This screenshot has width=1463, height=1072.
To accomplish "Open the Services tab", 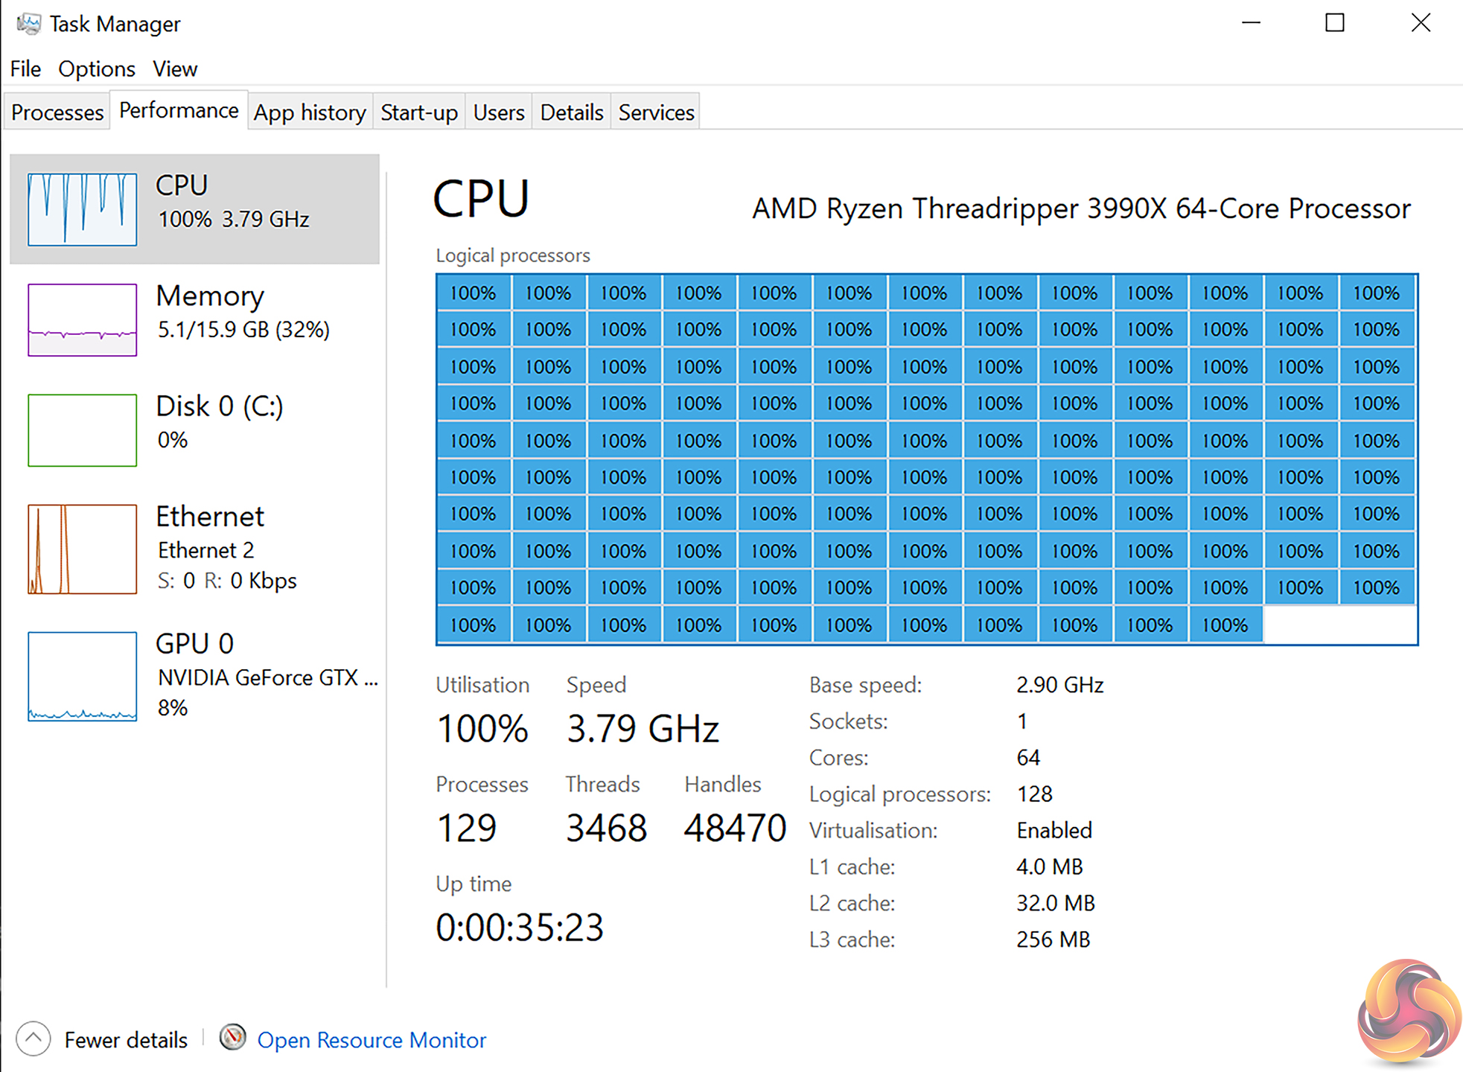I will (x=656, y=112).
